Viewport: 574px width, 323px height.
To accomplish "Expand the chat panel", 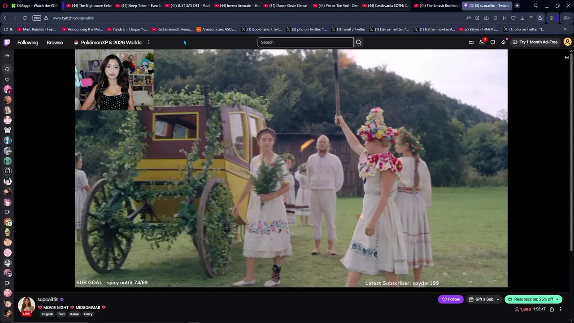I will (x=567, y=57).
